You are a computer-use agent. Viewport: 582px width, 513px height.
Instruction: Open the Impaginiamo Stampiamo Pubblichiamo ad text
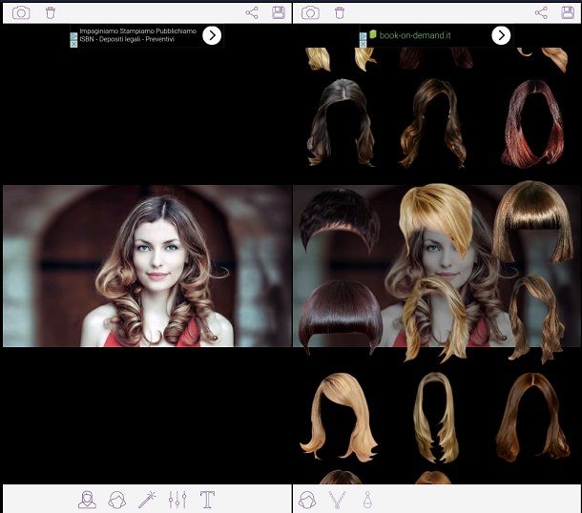[137, 35]
